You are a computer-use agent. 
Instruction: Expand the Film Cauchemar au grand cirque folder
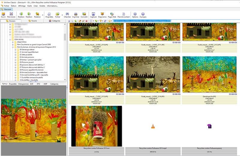pos(13,45)
